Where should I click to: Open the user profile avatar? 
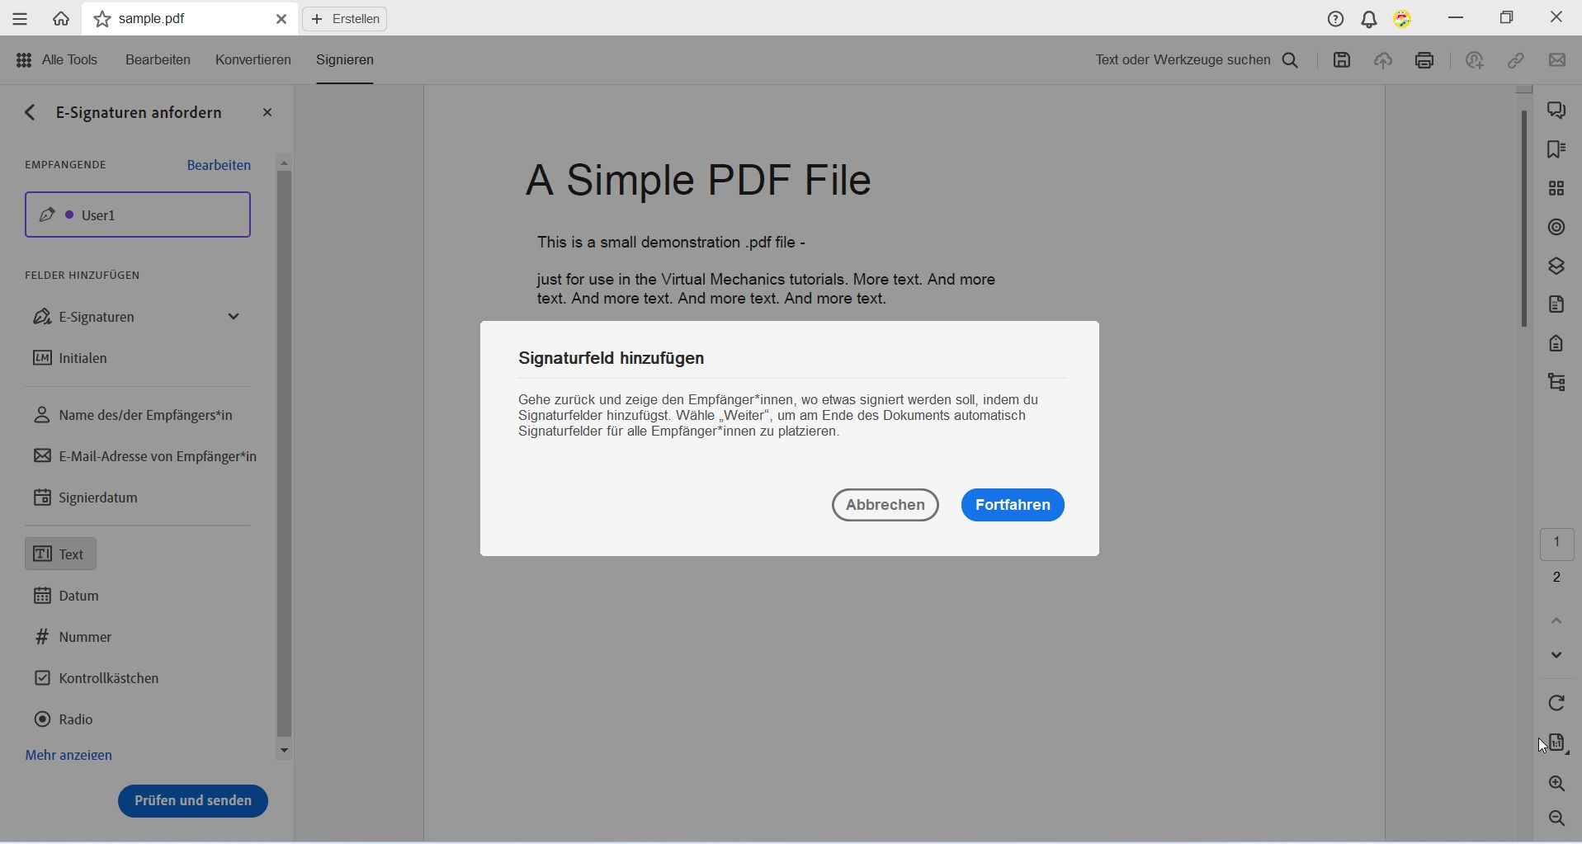coord(1402,19)
